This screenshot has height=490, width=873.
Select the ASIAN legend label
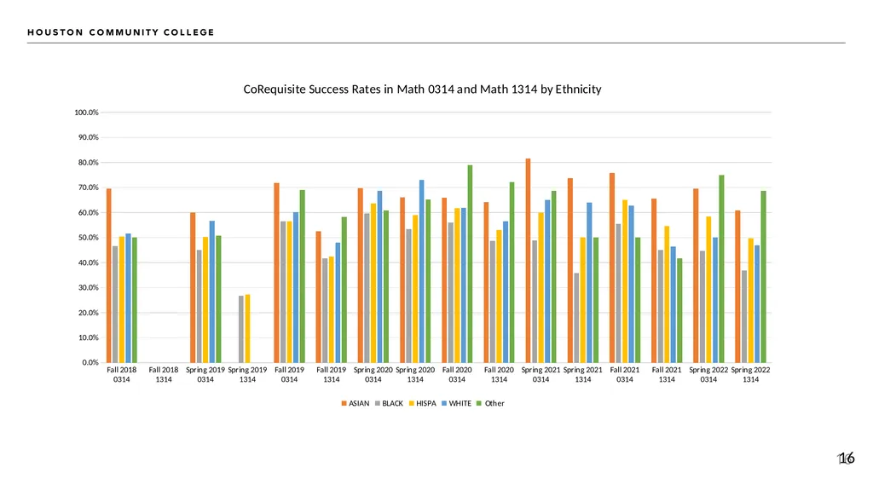[359, 404]
